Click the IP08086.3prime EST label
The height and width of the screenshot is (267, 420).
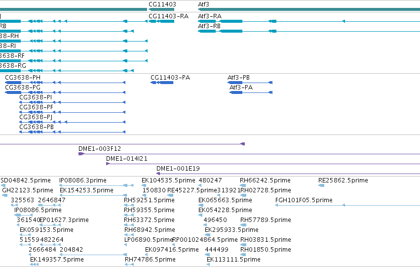[x=83, y=180]
